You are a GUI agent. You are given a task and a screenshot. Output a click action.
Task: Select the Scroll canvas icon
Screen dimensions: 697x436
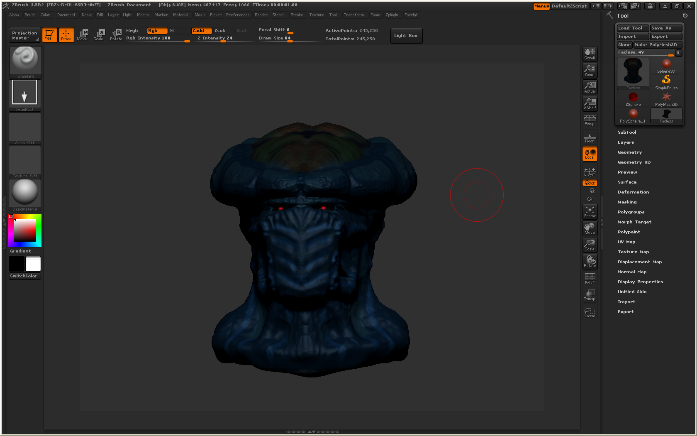[x=590, y=54]
